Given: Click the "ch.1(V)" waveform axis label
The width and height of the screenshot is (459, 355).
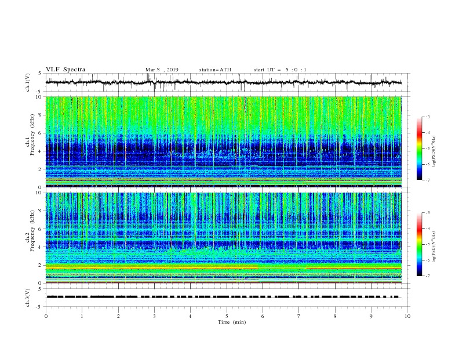Looking at the screenshot, I should point(28,82).
